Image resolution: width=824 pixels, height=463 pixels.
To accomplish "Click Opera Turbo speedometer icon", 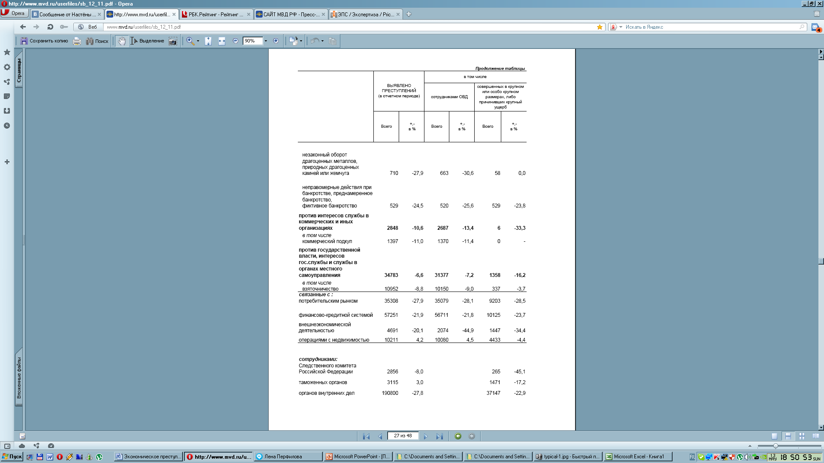I will [x=51, y=446].
